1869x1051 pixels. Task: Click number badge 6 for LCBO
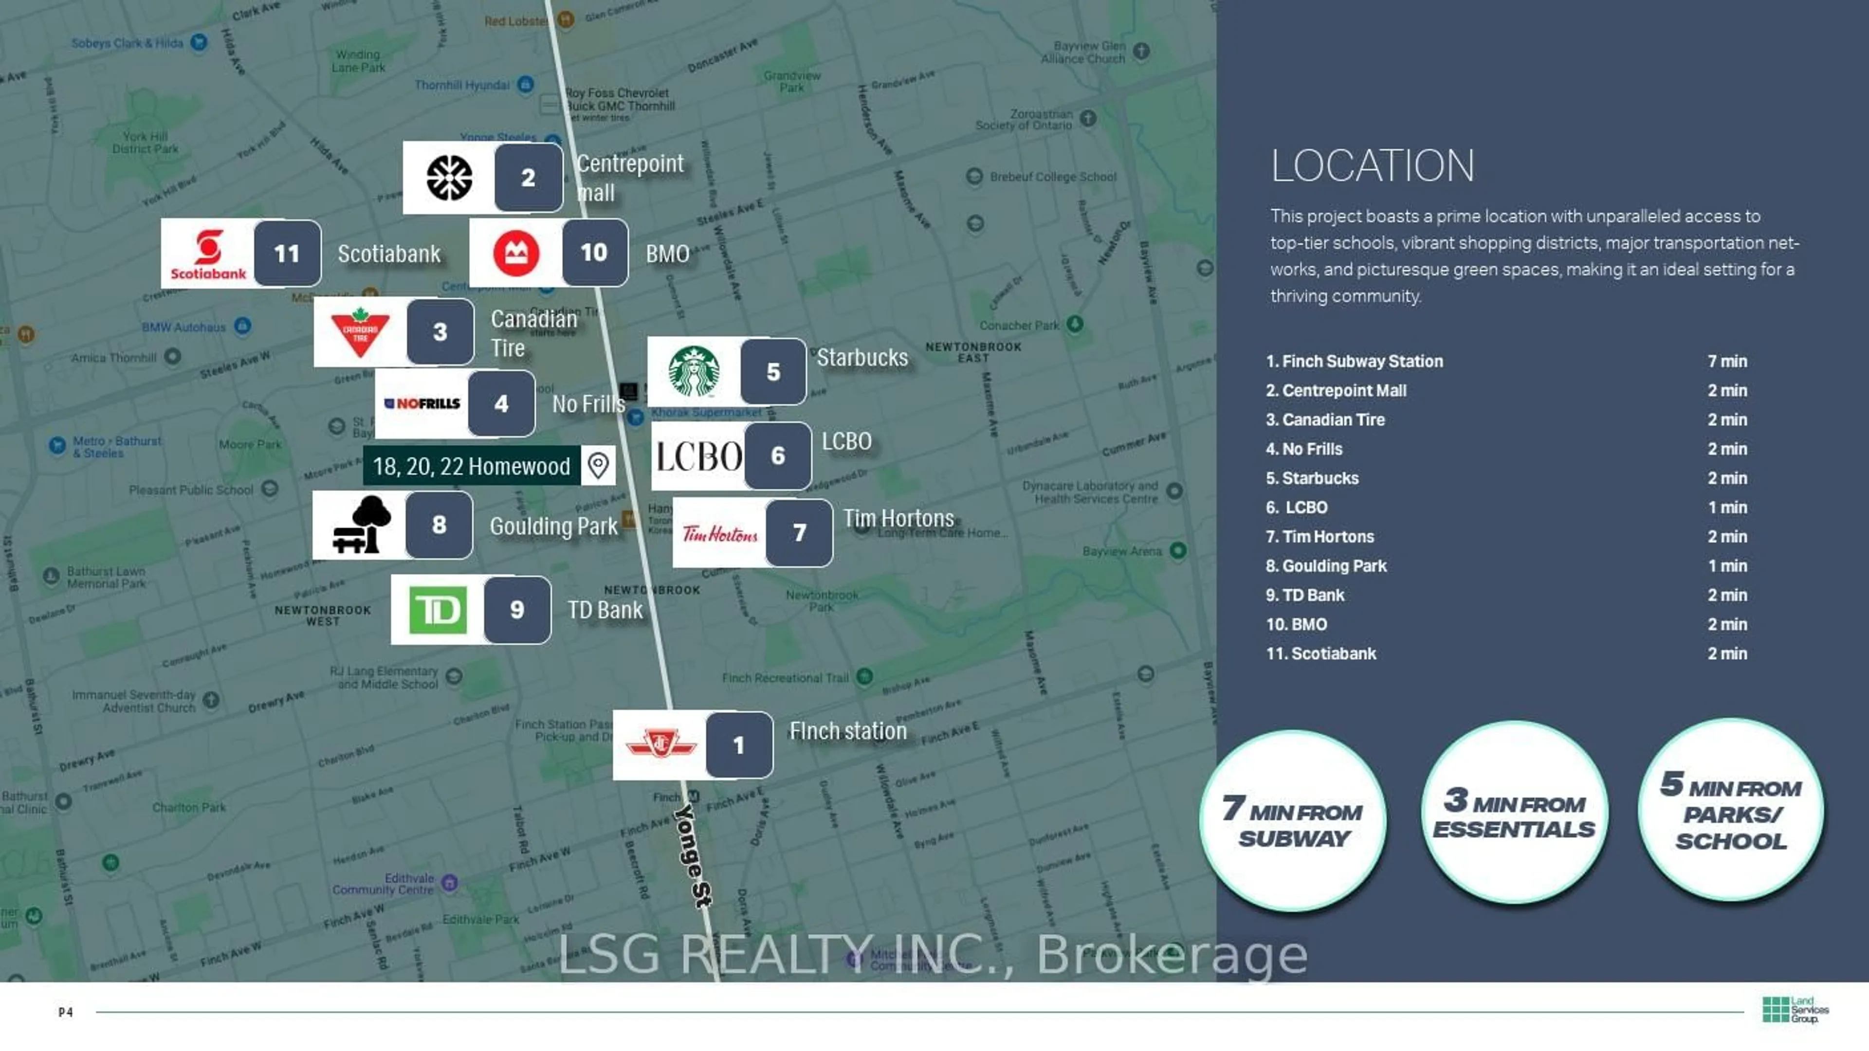778,455
